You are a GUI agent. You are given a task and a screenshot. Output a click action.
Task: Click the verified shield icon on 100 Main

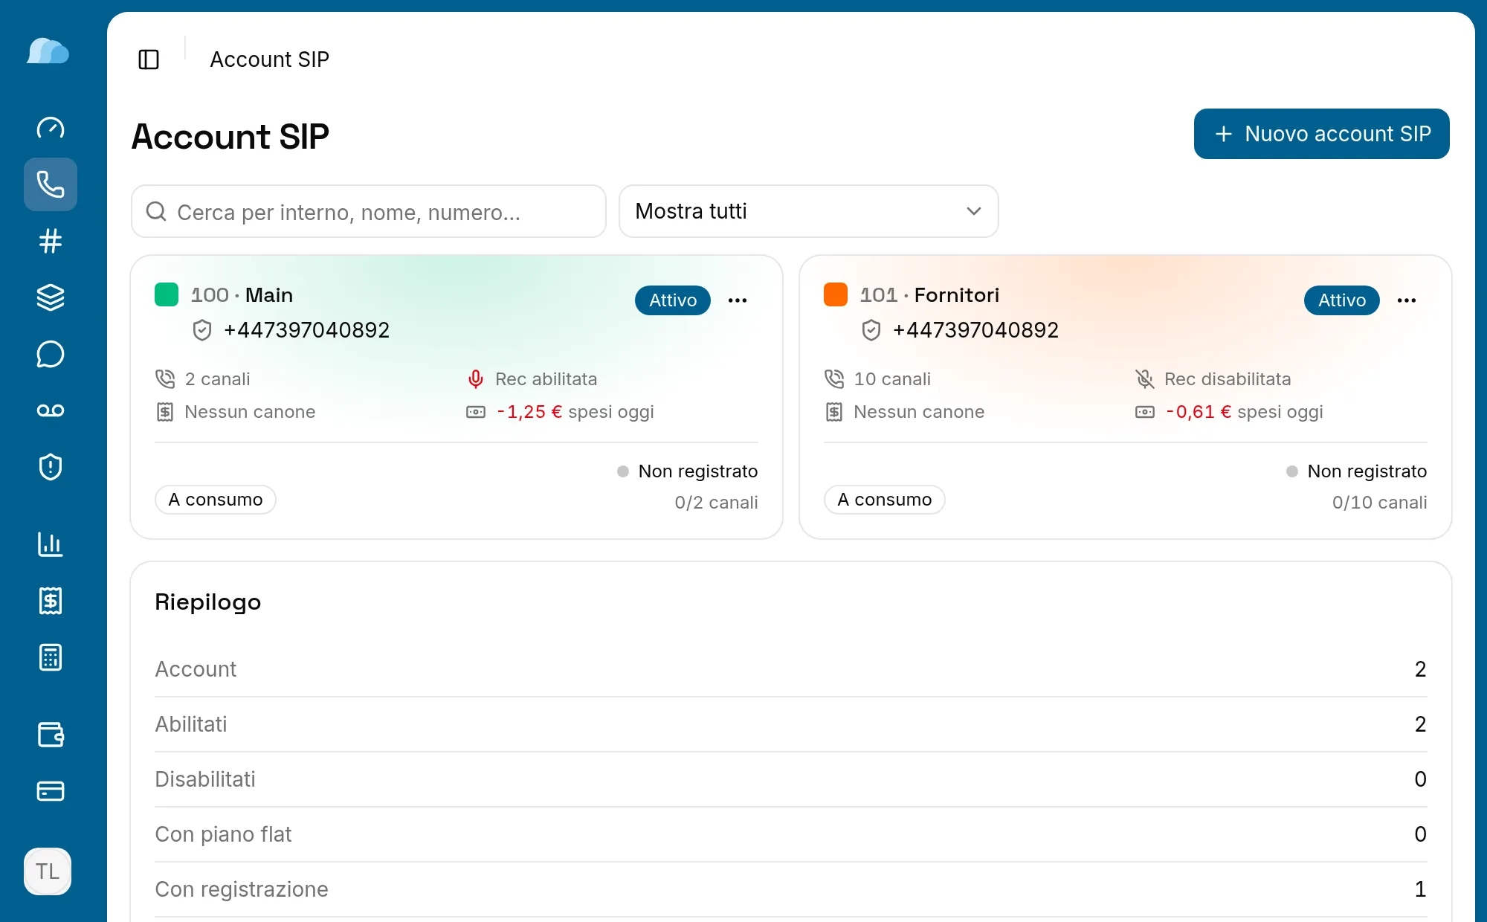click(202, 330)
